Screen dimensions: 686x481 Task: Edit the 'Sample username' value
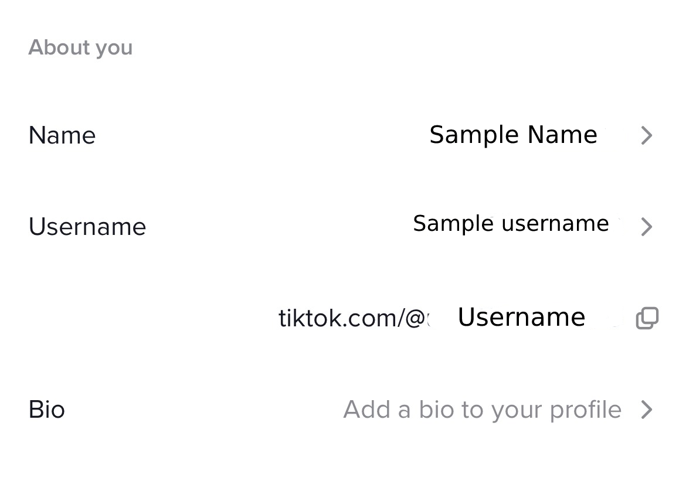point(511,223)
